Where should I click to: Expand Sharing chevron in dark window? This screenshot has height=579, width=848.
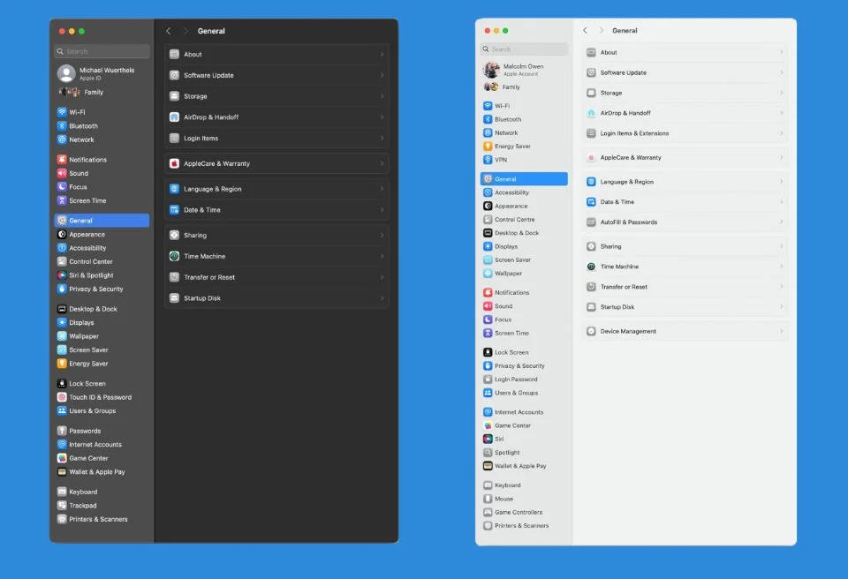pyautogui.click(x=382, y=235)
